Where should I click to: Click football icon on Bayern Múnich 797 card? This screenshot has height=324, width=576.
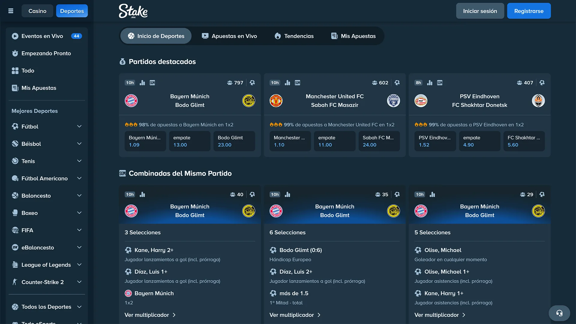point(252,83)
